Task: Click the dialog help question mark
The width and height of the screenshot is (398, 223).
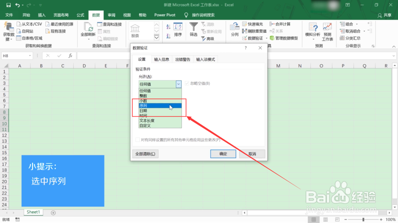Action: coord(246,48)
